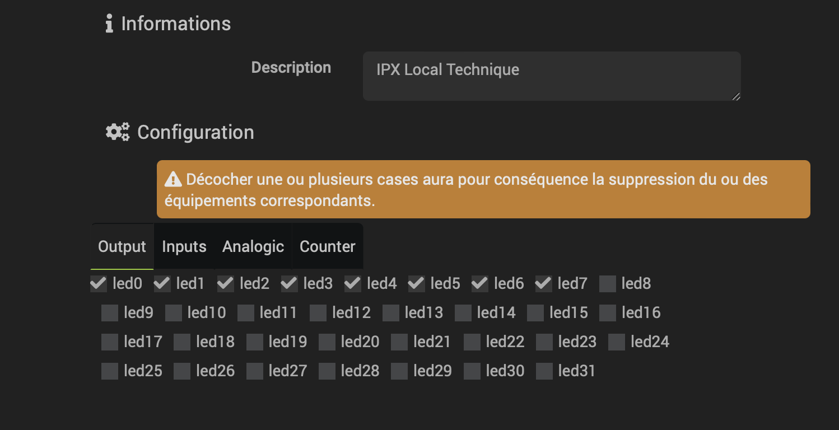
Task: Uncheck the led7 checkbox
Action: 543,283
